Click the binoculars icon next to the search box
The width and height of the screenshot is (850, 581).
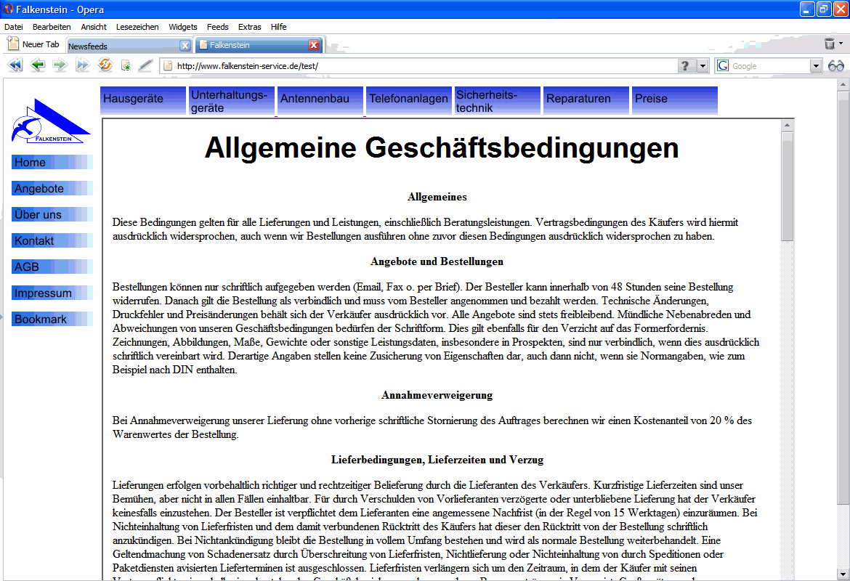click(x=836, y=65)
